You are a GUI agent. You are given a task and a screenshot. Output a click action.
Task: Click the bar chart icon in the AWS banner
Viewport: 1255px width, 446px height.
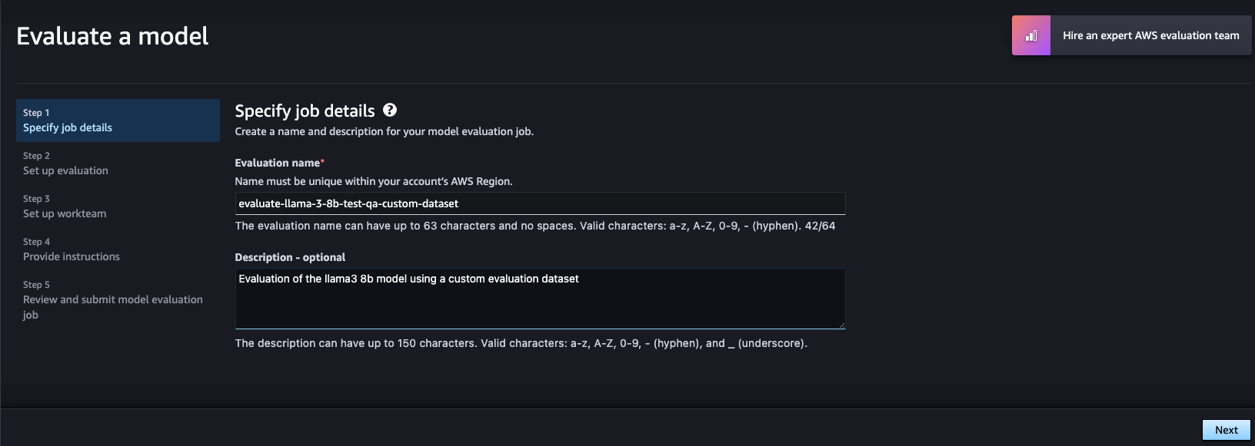tap(1031, 35)
